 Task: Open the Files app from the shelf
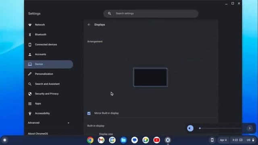click(123, 140)
